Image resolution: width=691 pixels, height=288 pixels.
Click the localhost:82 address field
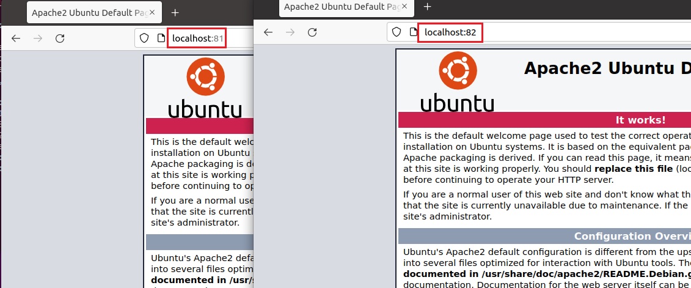[x=538, y=32]
